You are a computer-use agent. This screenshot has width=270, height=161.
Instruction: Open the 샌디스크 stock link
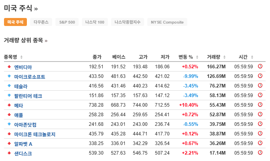pos(23,153)
